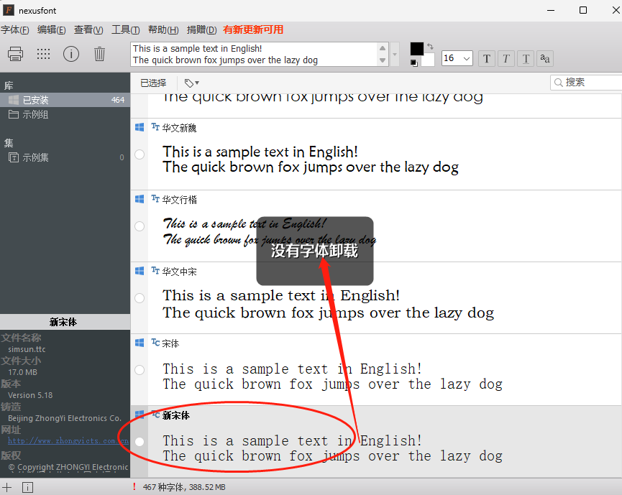Swap the foreground and background colors
This screenshot has width=622, height=495.
point(430,47)
